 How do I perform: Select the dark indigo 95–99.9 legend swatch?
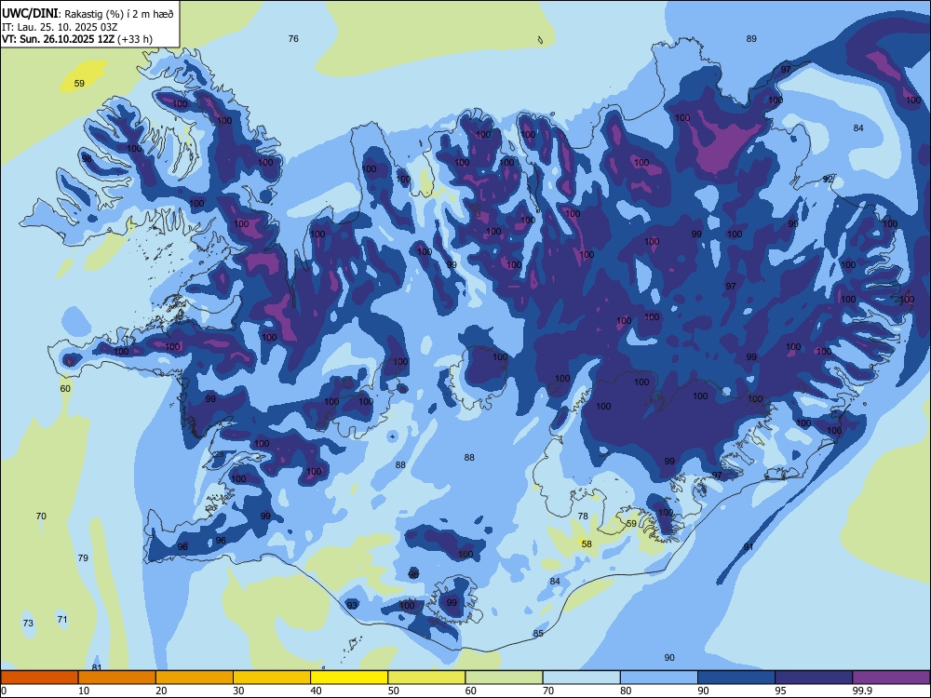814,678
